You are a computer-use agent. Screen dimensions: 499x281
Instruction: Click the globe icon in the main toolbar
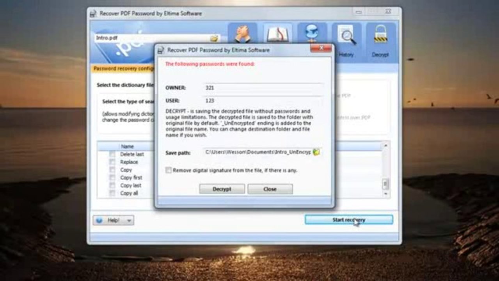[312, 33]
